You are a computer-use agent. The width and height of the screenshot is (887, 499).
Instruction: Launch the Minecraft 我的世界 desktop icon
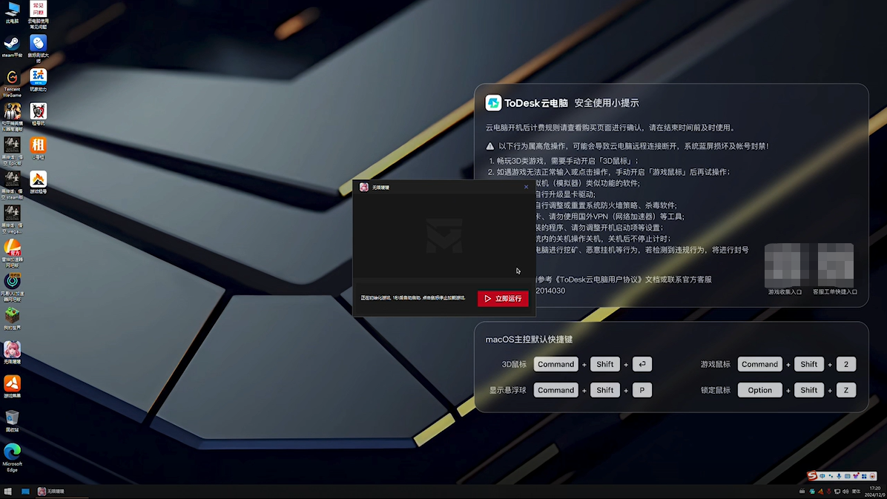coord(12,319)
